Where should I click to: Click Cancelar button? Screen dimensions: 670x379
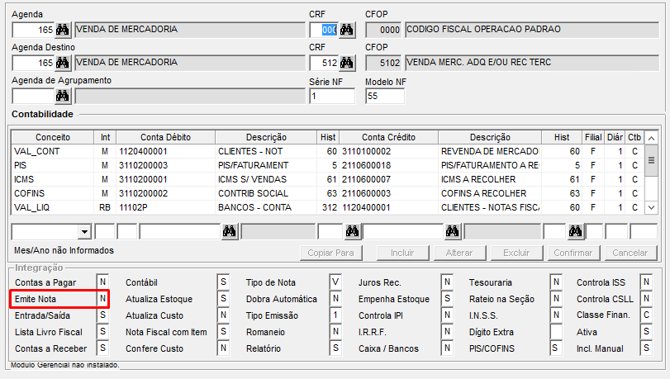point(630,253)
